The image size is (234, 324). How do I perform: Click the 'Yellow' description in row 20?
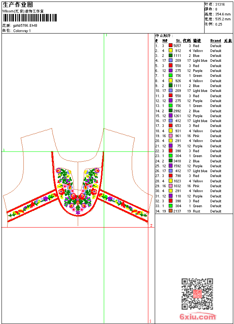tap(198, 141)
